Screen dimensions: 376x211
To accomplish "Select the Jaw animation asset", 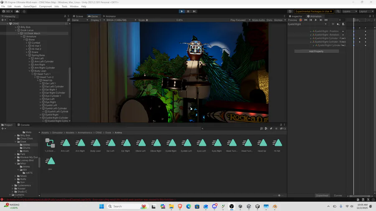I will (x=50, y=163).
